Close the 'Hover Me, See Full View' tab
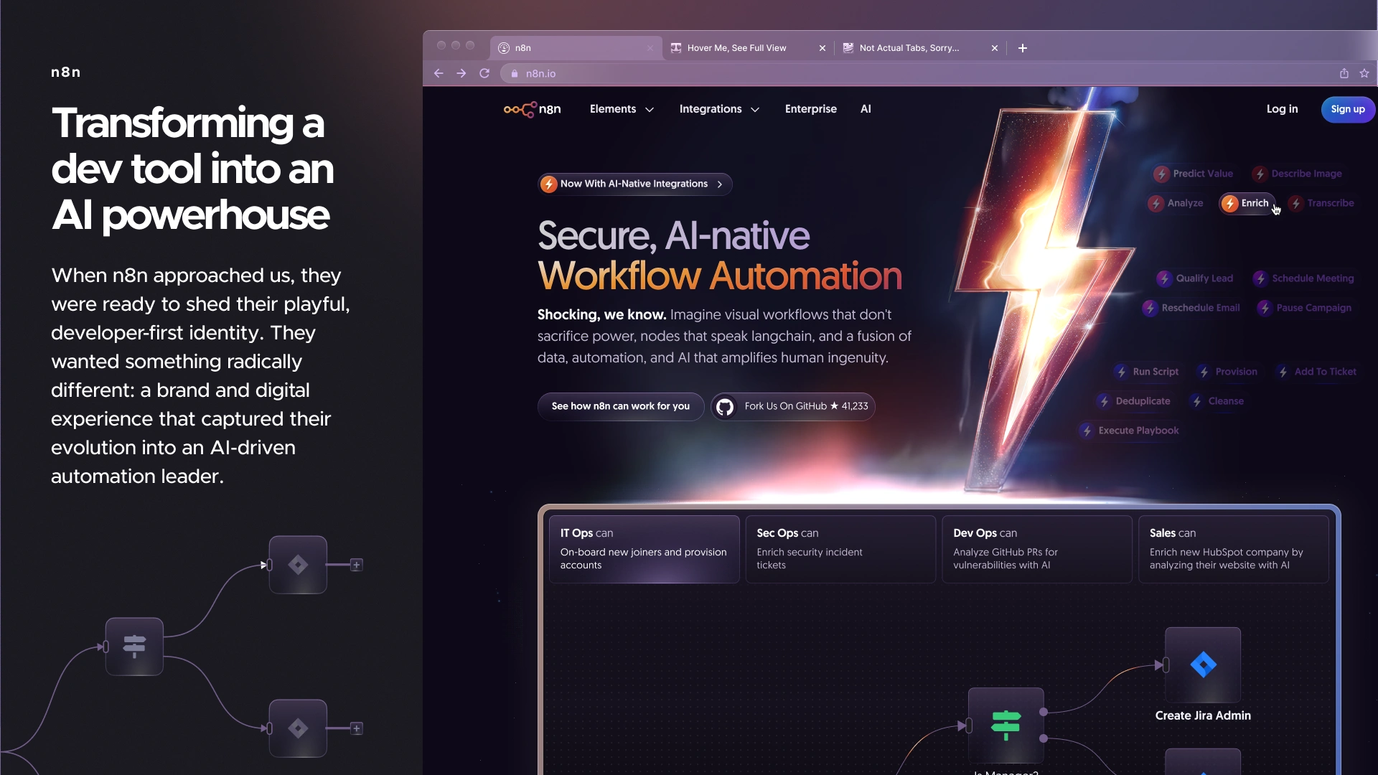This screenshot has height=775, width=1378. coord(822,48)
